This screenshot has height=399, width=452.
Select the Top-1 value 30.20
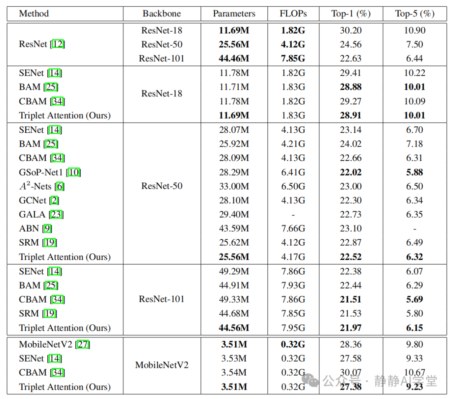coord(351,30)
